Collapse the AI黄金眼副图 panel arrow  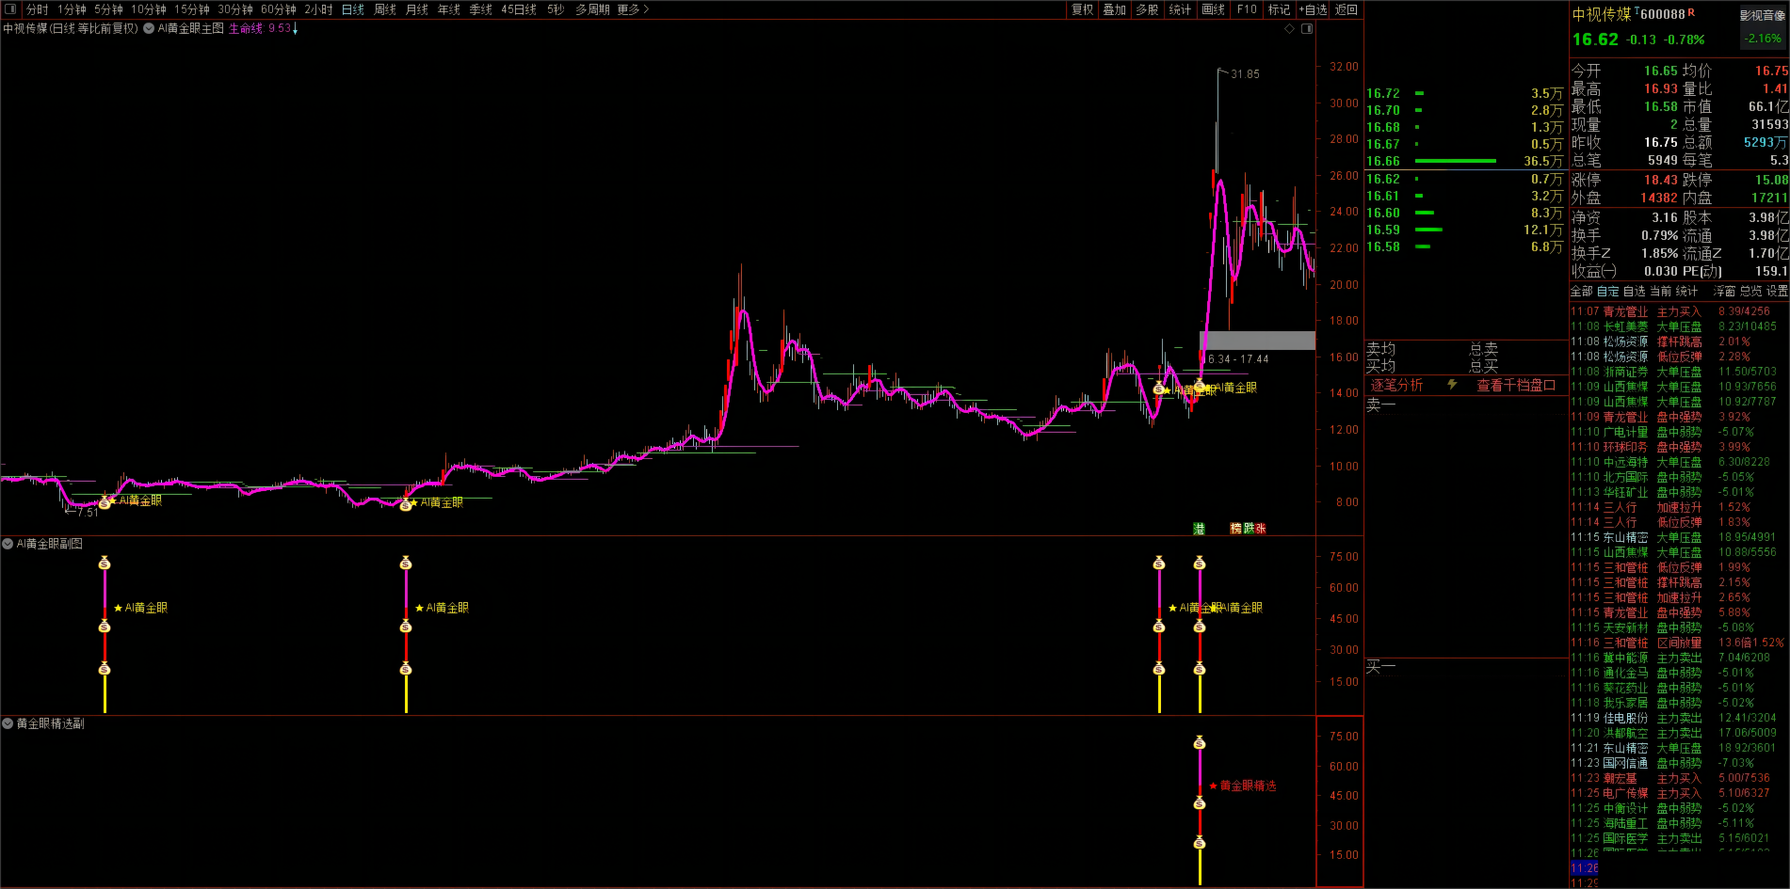(8, 544)
